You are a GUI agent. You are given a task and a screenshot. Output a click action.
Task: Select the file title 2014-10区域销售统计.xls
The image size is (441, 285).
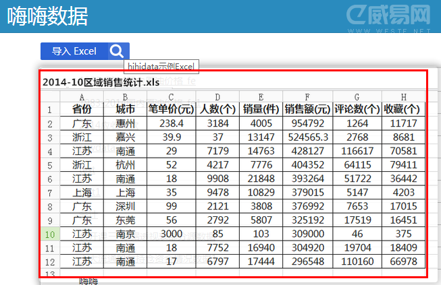pos(101,82)
